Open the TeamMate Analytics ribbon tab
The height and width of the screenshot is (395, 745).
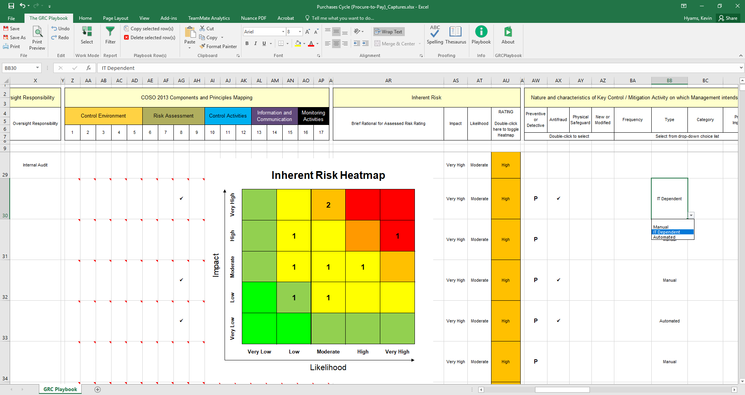pyautogui.click(x=209, y=18)
